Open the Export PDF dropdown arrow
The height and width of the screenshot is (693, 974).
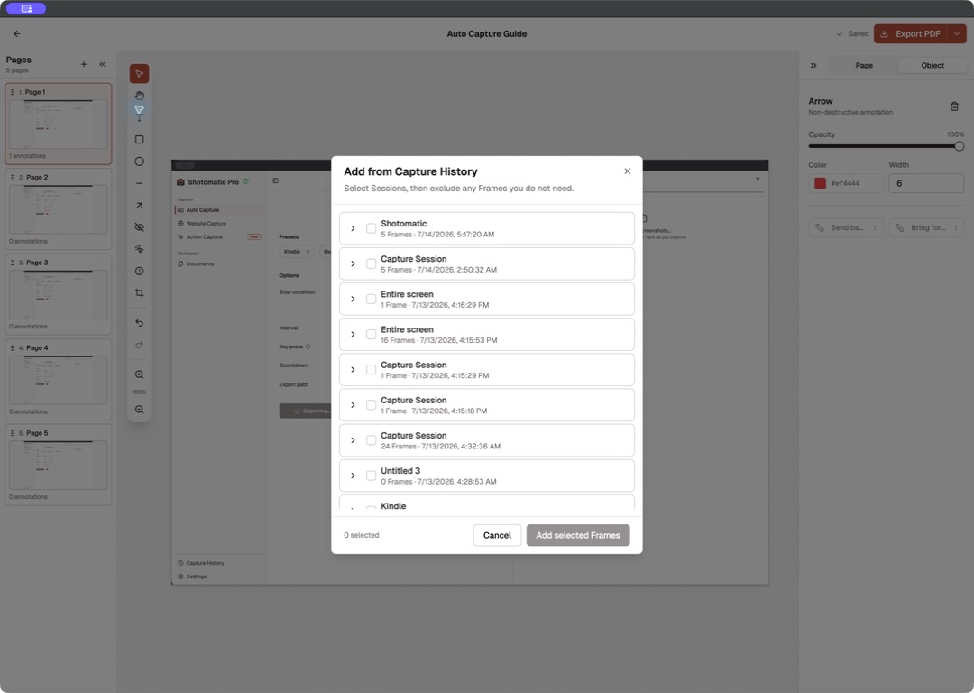[x=957, y=34]
